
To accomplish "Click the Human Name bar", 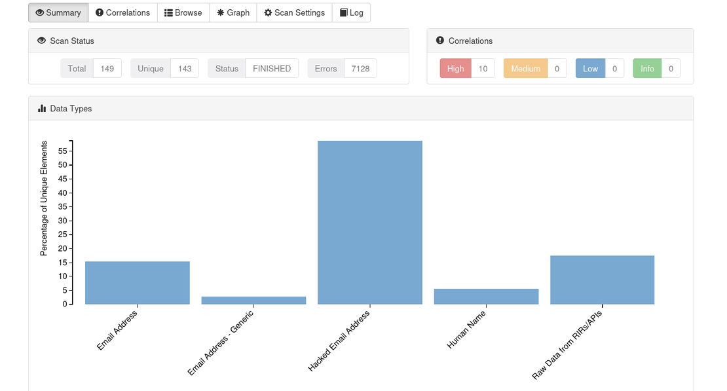I will point(486,297).
